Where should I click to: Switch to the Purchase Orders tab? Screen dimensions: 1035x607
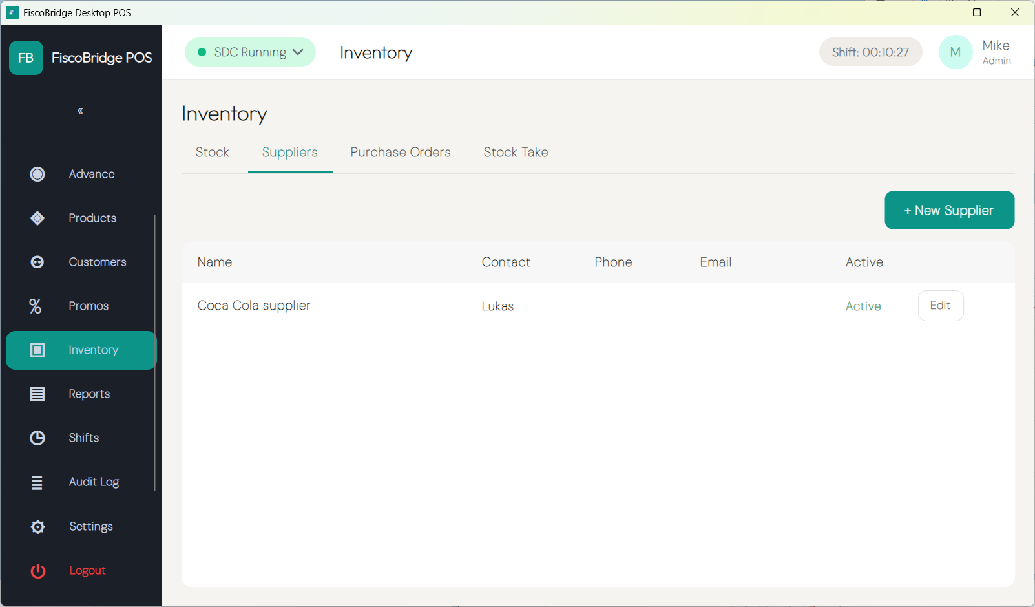pos(401,153)
